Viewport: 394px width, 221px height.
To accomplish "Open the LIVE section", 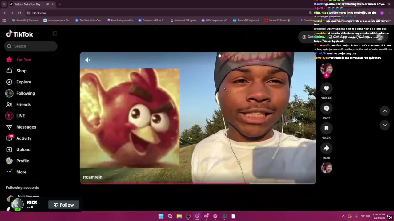I will pos(16,116).
